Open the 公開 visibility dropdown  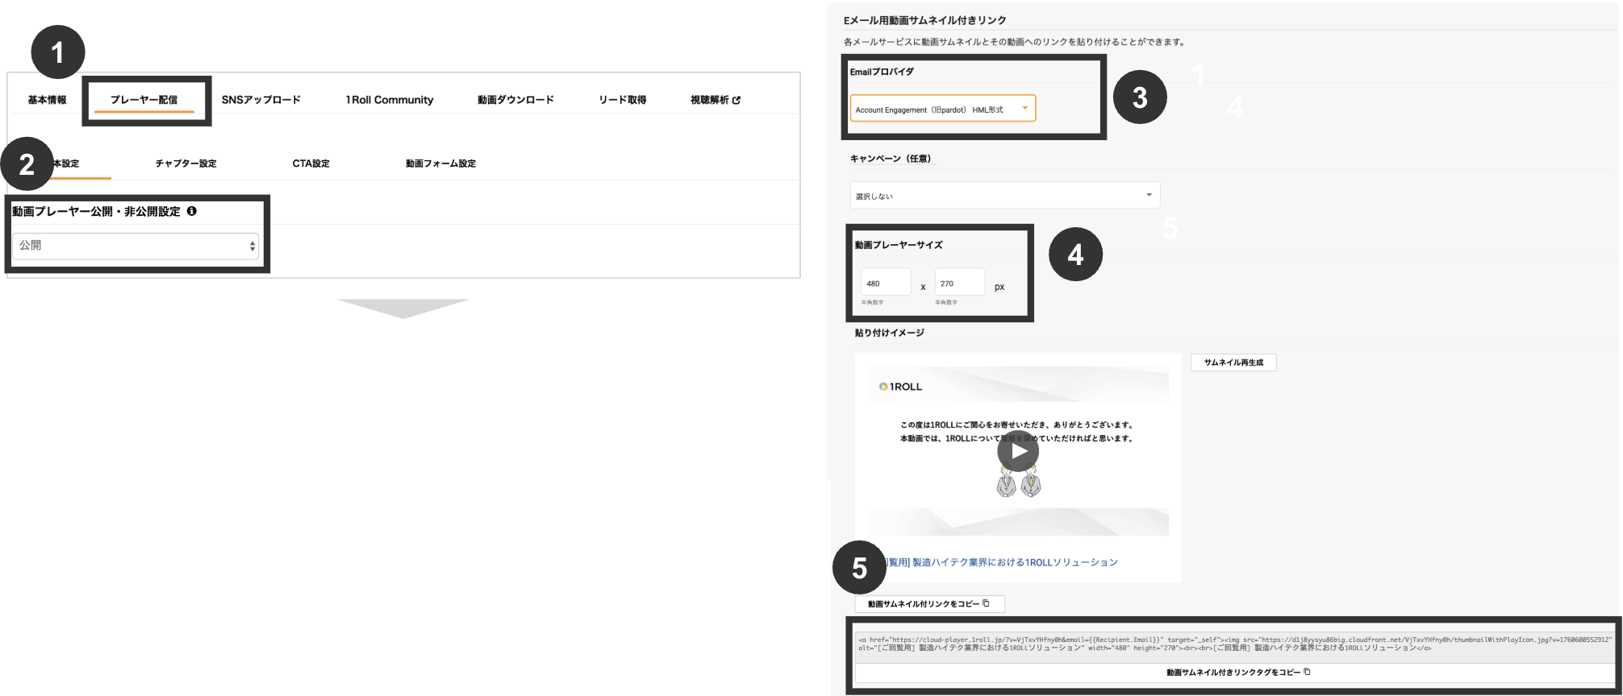click(135, 246)
